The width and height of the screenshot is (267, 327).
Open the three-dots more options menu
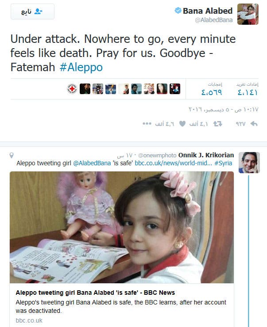pyautogui.click(x=147, y=124)
